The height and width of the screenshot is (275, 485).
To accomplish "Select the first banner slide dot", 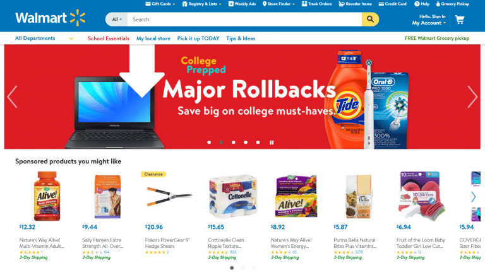I will tap(209, 143).
